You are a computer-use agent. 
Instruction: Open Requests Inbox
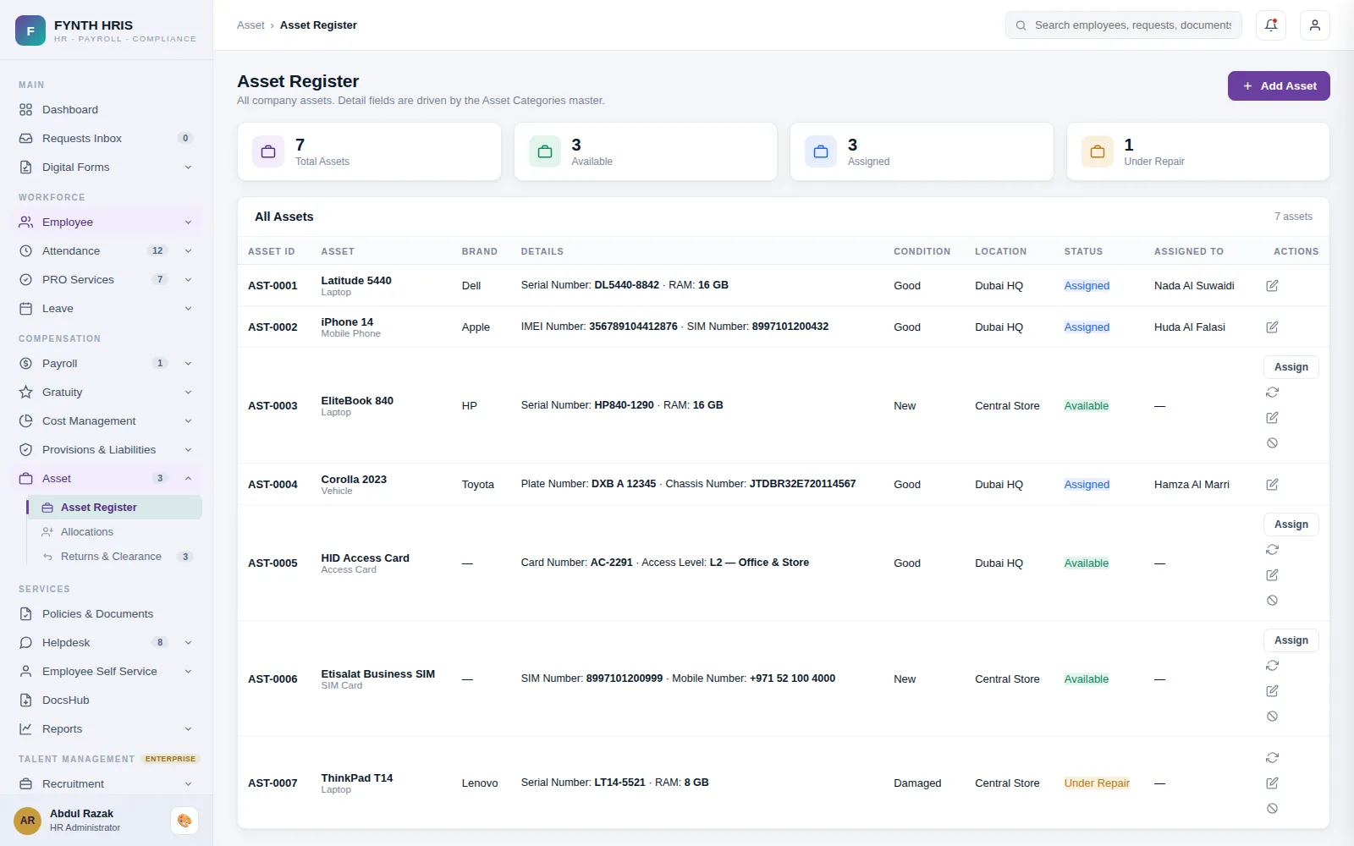pyautogui.click(x=107, y=139)
